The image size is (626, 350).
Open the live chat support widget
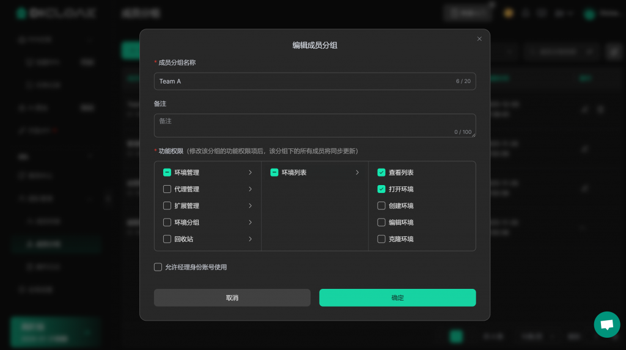click(606, 324)
